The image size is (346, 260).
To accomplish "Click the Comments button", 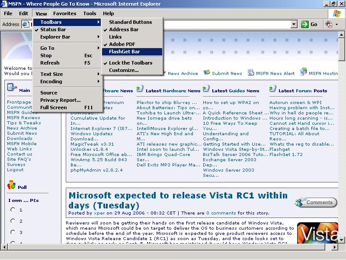I will coord(316,202).
